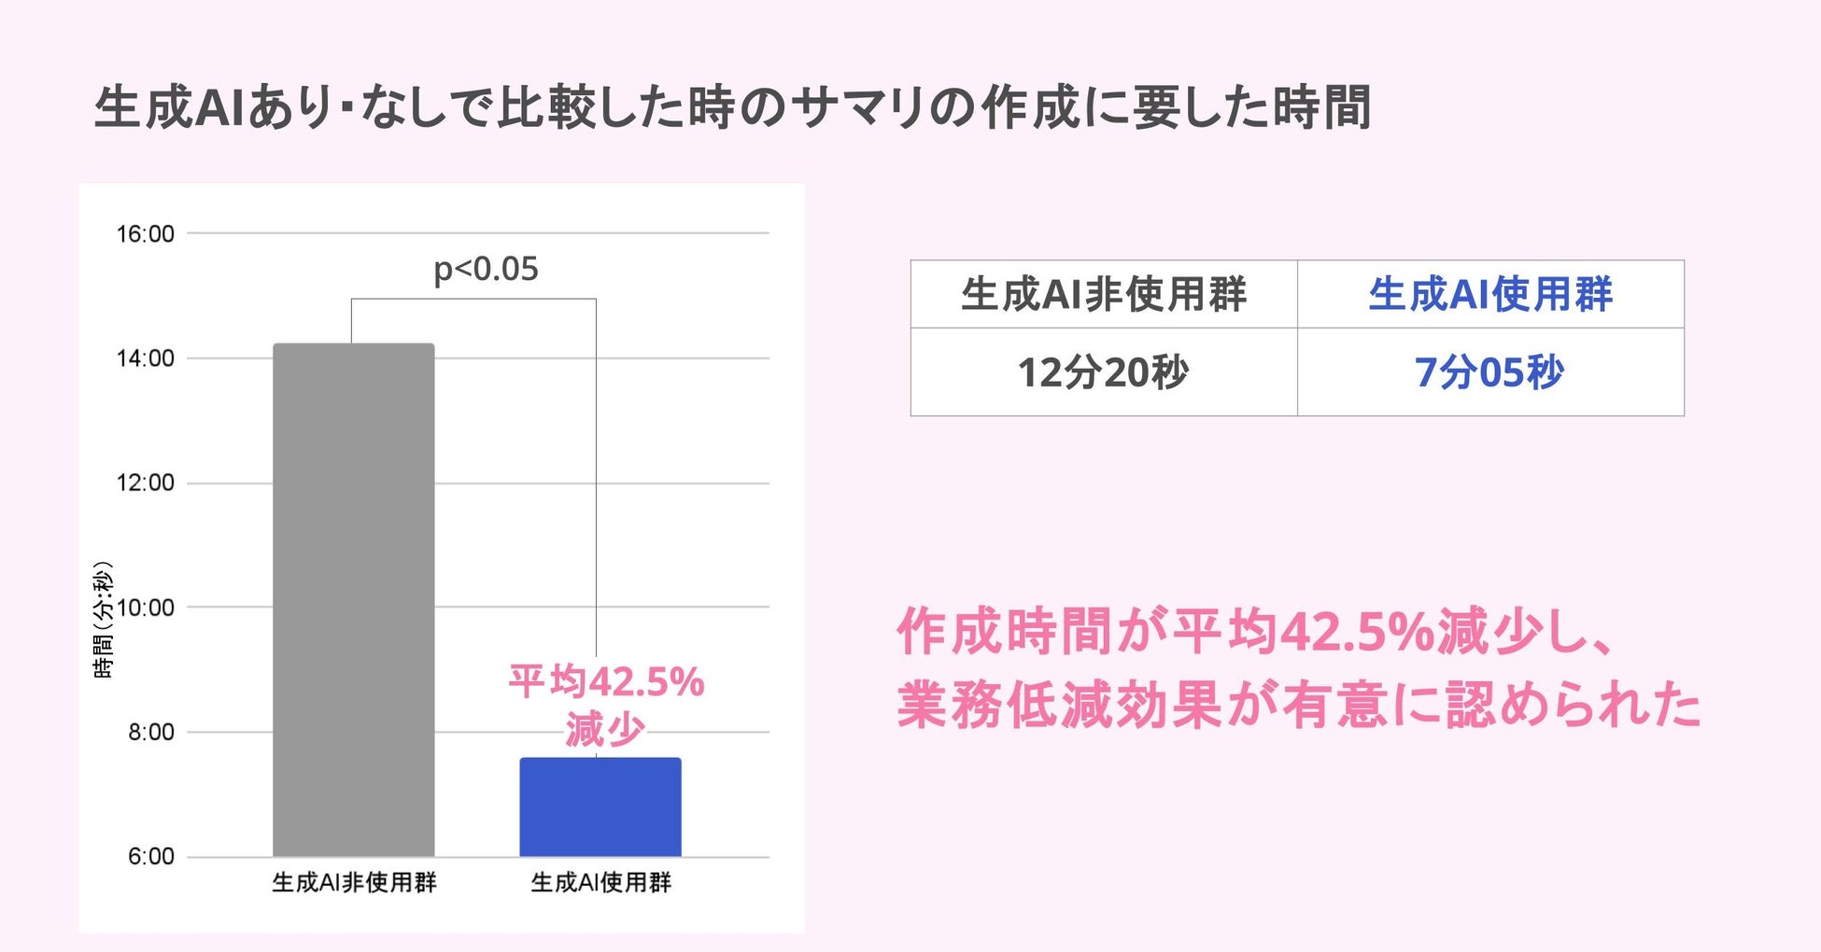Screen dimensions: 1821x952
Task: Click the 6:00 y-axis label
Action: (150, 857)
